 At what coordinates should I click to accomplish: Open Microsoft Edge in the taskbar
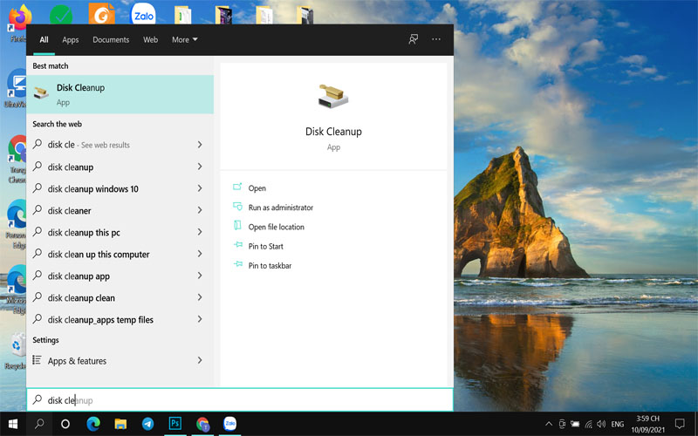tap(93, 424)
